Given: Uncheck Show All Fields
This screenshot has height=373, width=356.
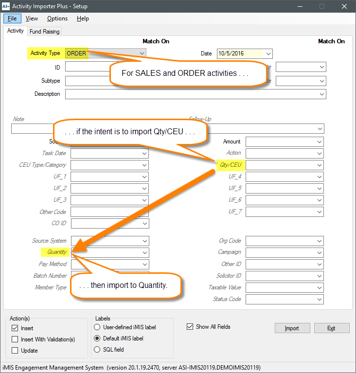Looking at the screenshot, I should tap(190, 327).
